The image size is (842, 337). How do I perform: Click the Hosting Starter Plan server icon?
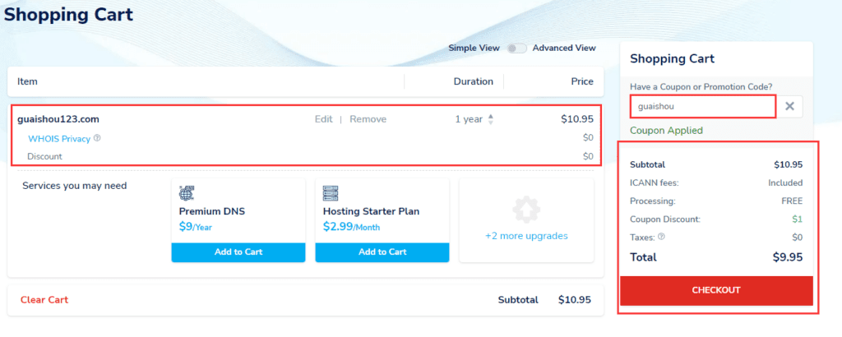[x=331, y=194]
